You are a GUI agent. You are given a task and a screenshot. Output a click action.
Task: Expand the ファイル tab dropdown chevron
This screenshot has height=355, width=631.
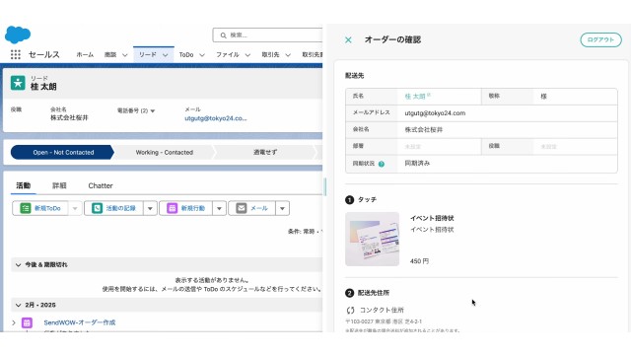(247, 55)
